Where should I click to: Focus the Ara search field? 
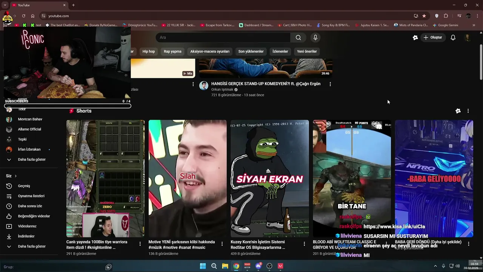(x=223, y=37)
